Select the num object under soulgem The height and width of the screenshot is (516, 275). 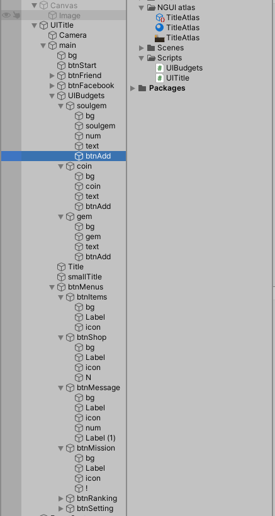[x=93, y=136]
